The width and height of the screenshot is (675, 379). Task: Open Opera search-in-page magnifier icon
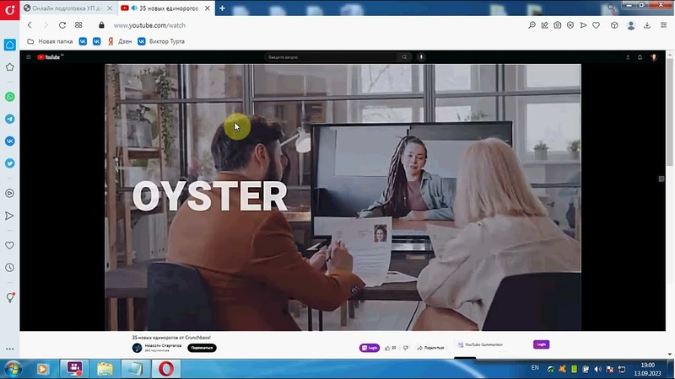coord(532,25)
